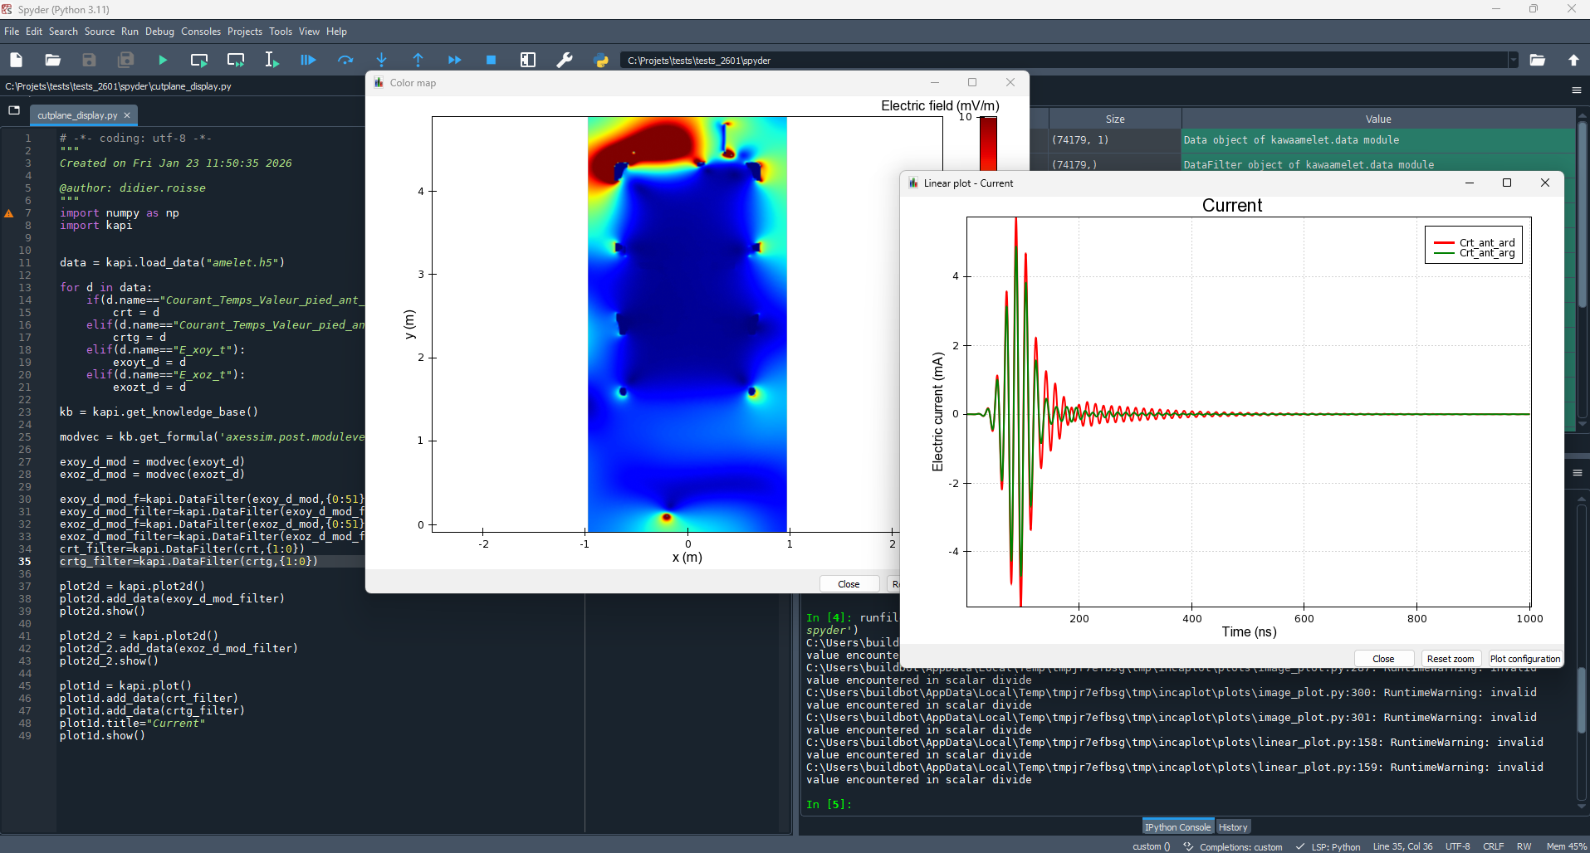Click the Run selection or current line icon

click(272, 60)
